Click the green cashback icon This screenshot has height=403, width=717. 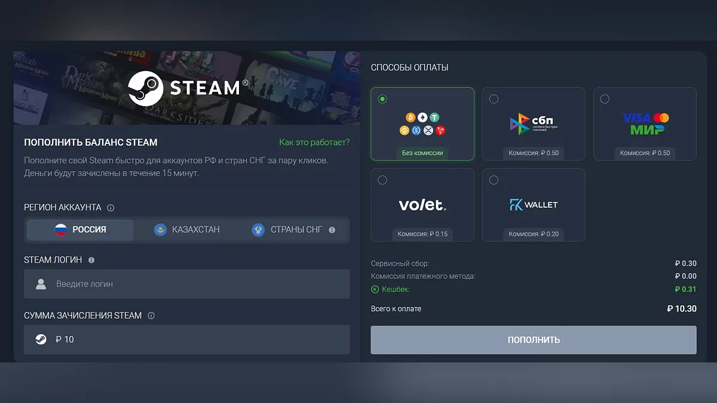pos(375,290)
